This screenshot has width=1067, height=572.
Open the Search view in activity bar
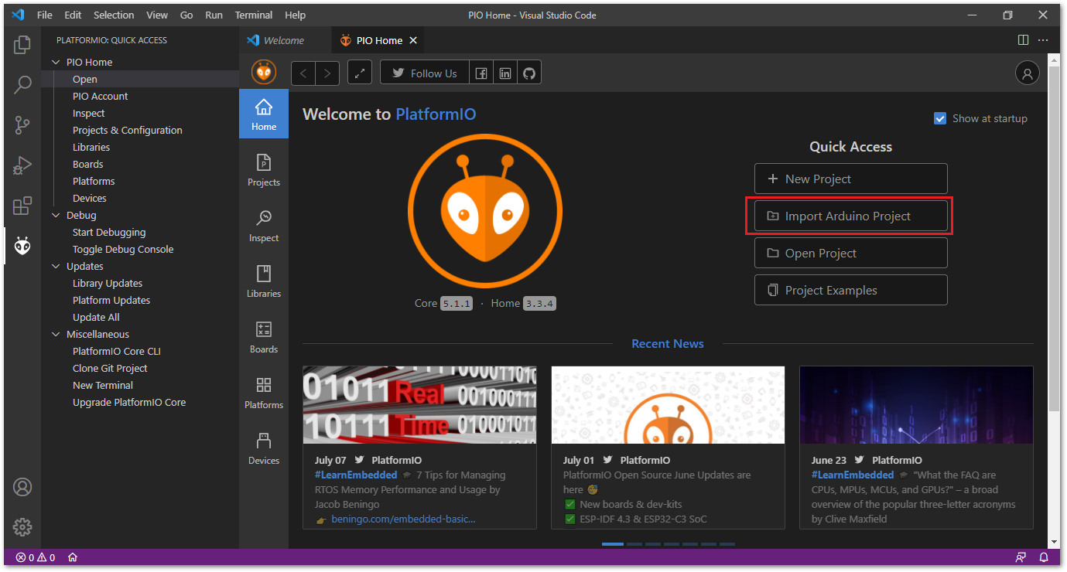click(22, 84)
